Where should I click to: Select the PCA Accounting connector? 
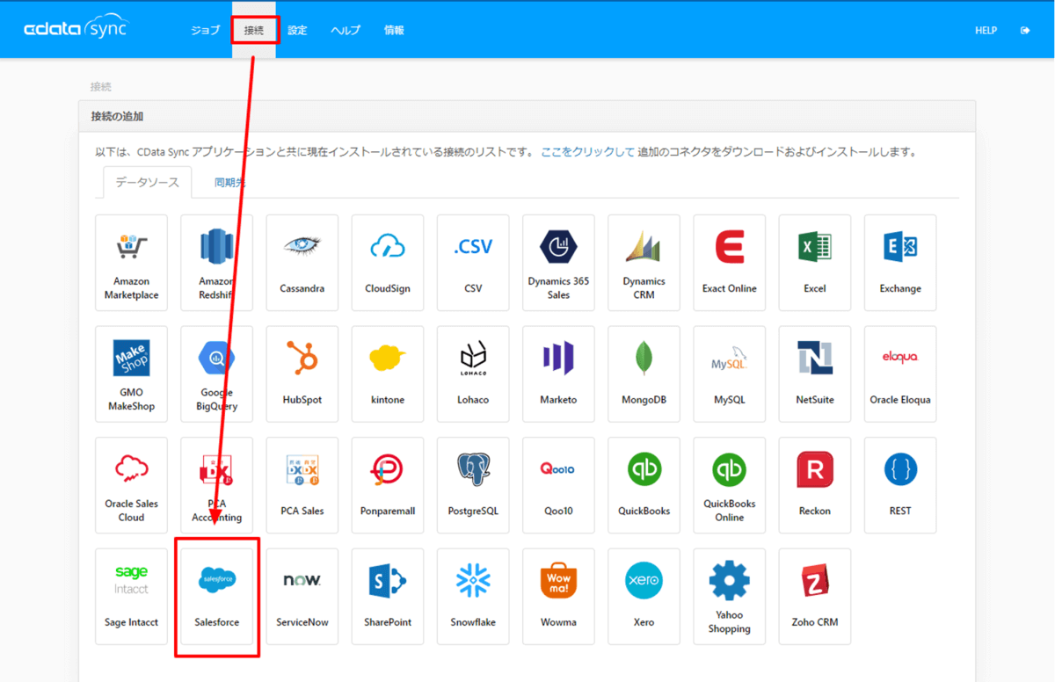[216, 485]
